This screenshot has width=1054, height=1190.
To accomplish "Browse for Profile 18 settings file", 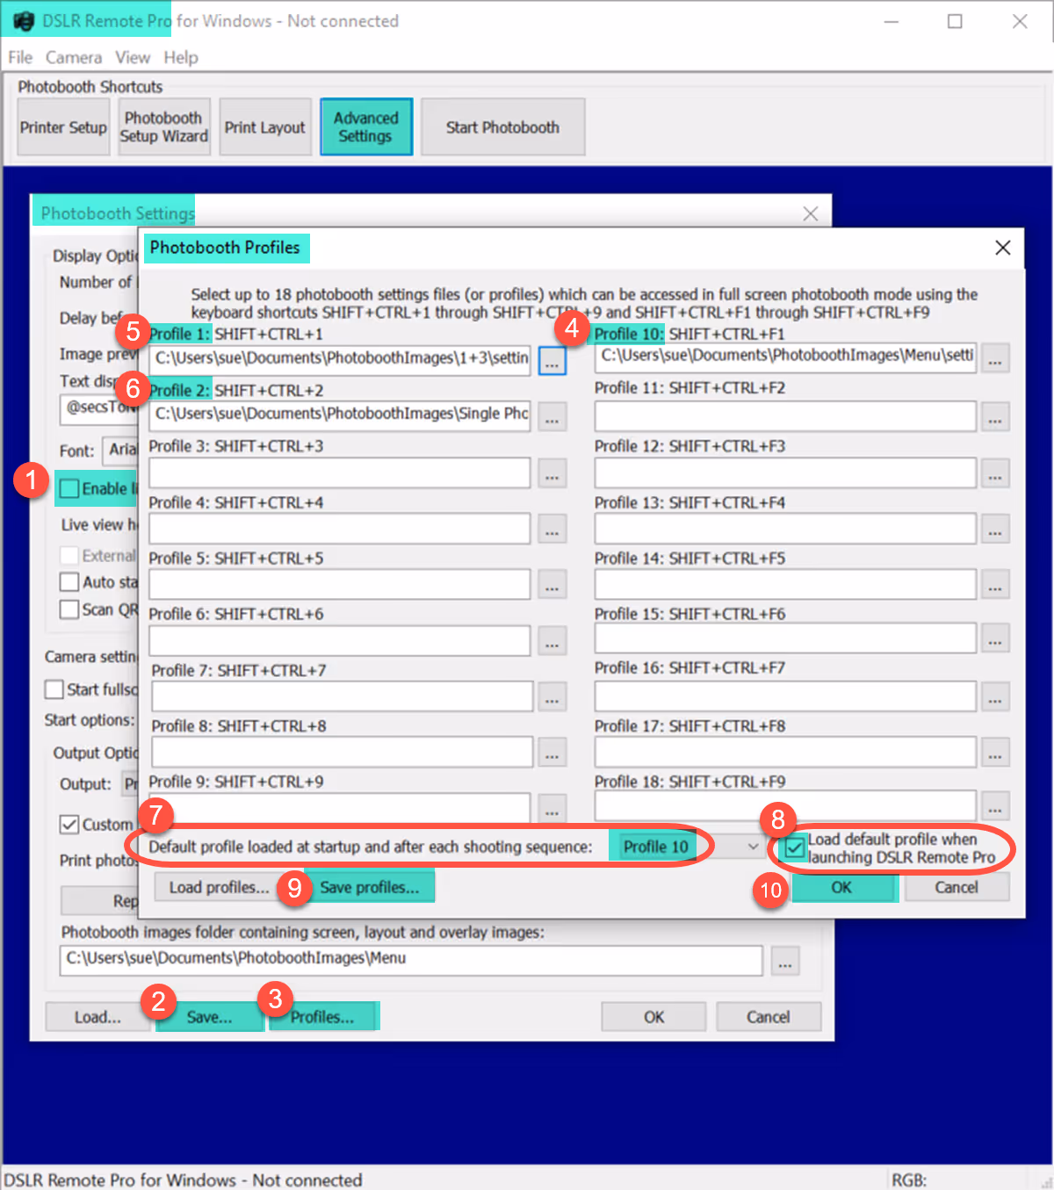I will click(995, 805).
